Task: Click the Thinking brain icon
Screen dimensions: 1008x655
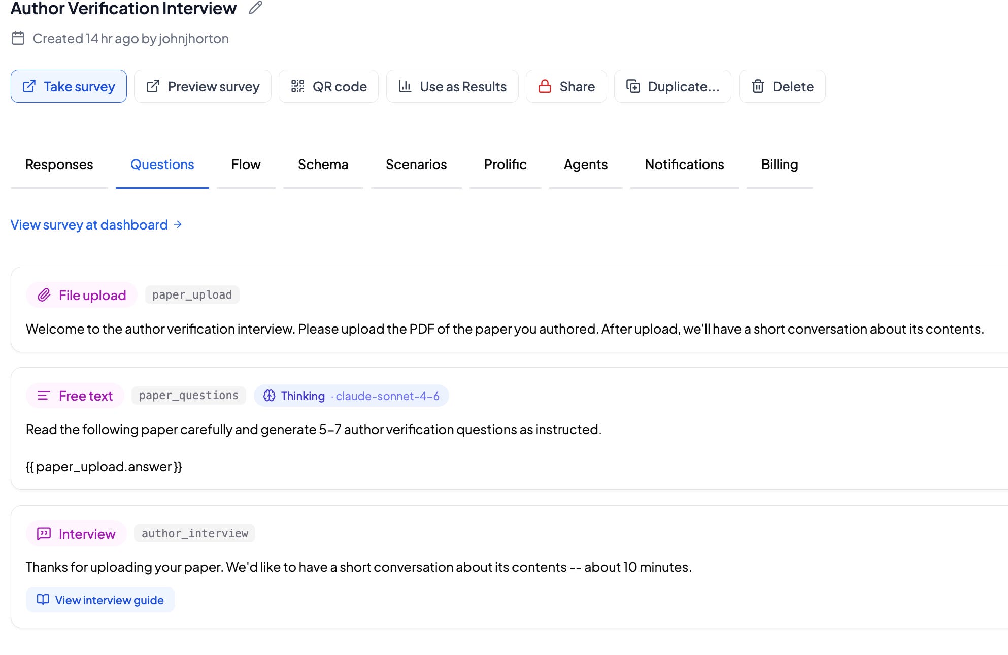Action: click(270, 396)
